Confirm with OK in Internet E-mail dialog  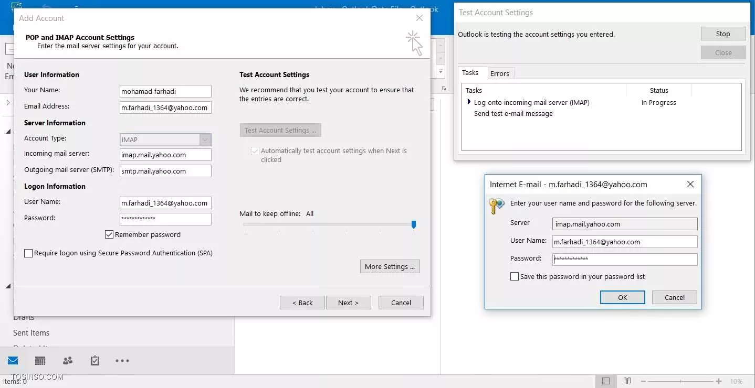click(x=622, y=297)
